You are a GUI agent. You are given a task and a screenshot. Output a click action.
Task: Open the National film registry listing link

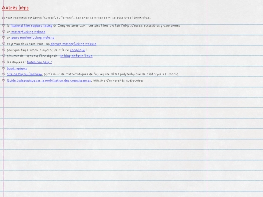tap(31, 26)
